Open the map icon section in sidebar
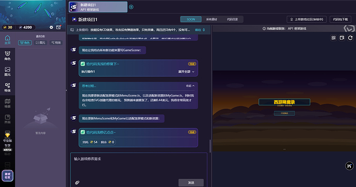The width and height of the screenshot is (356, 187). coord(8,103)
